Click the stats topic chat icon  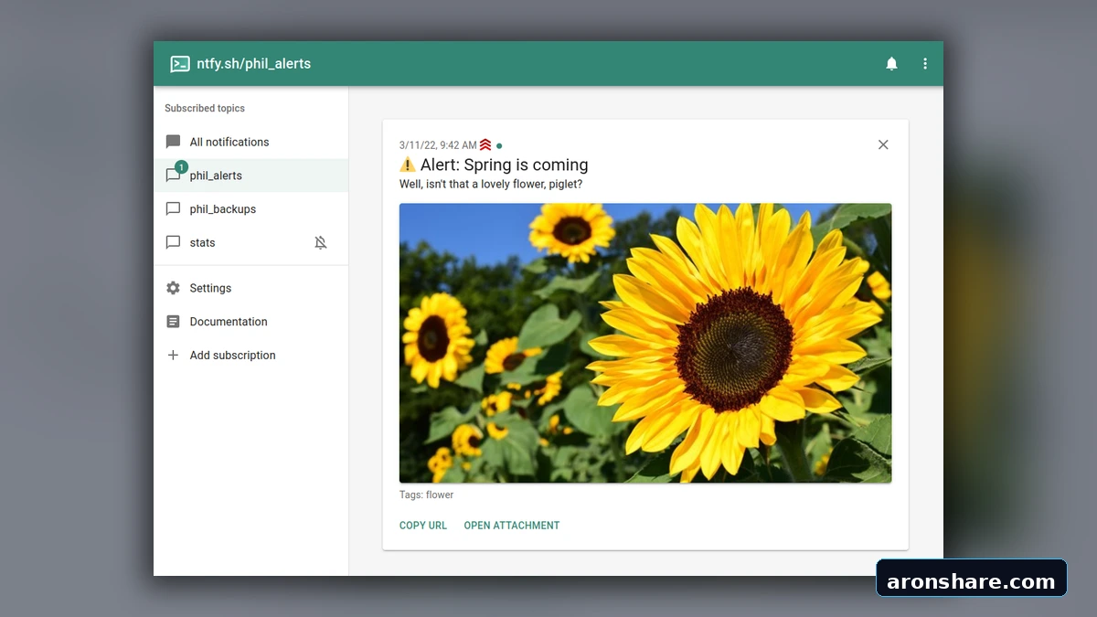(173, 242)
